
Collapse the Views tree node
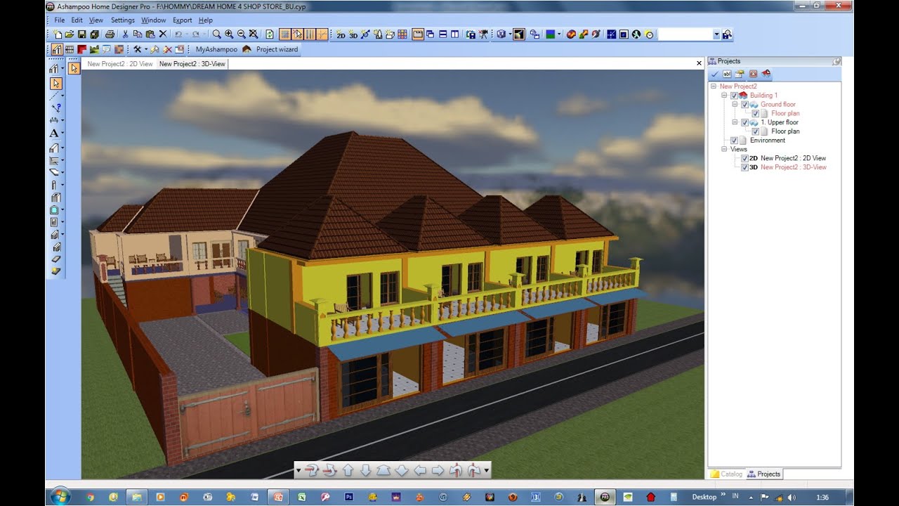point(725,149)
